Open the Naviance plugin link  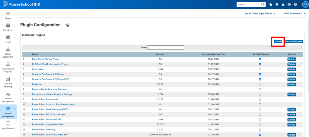coord(37,84)
